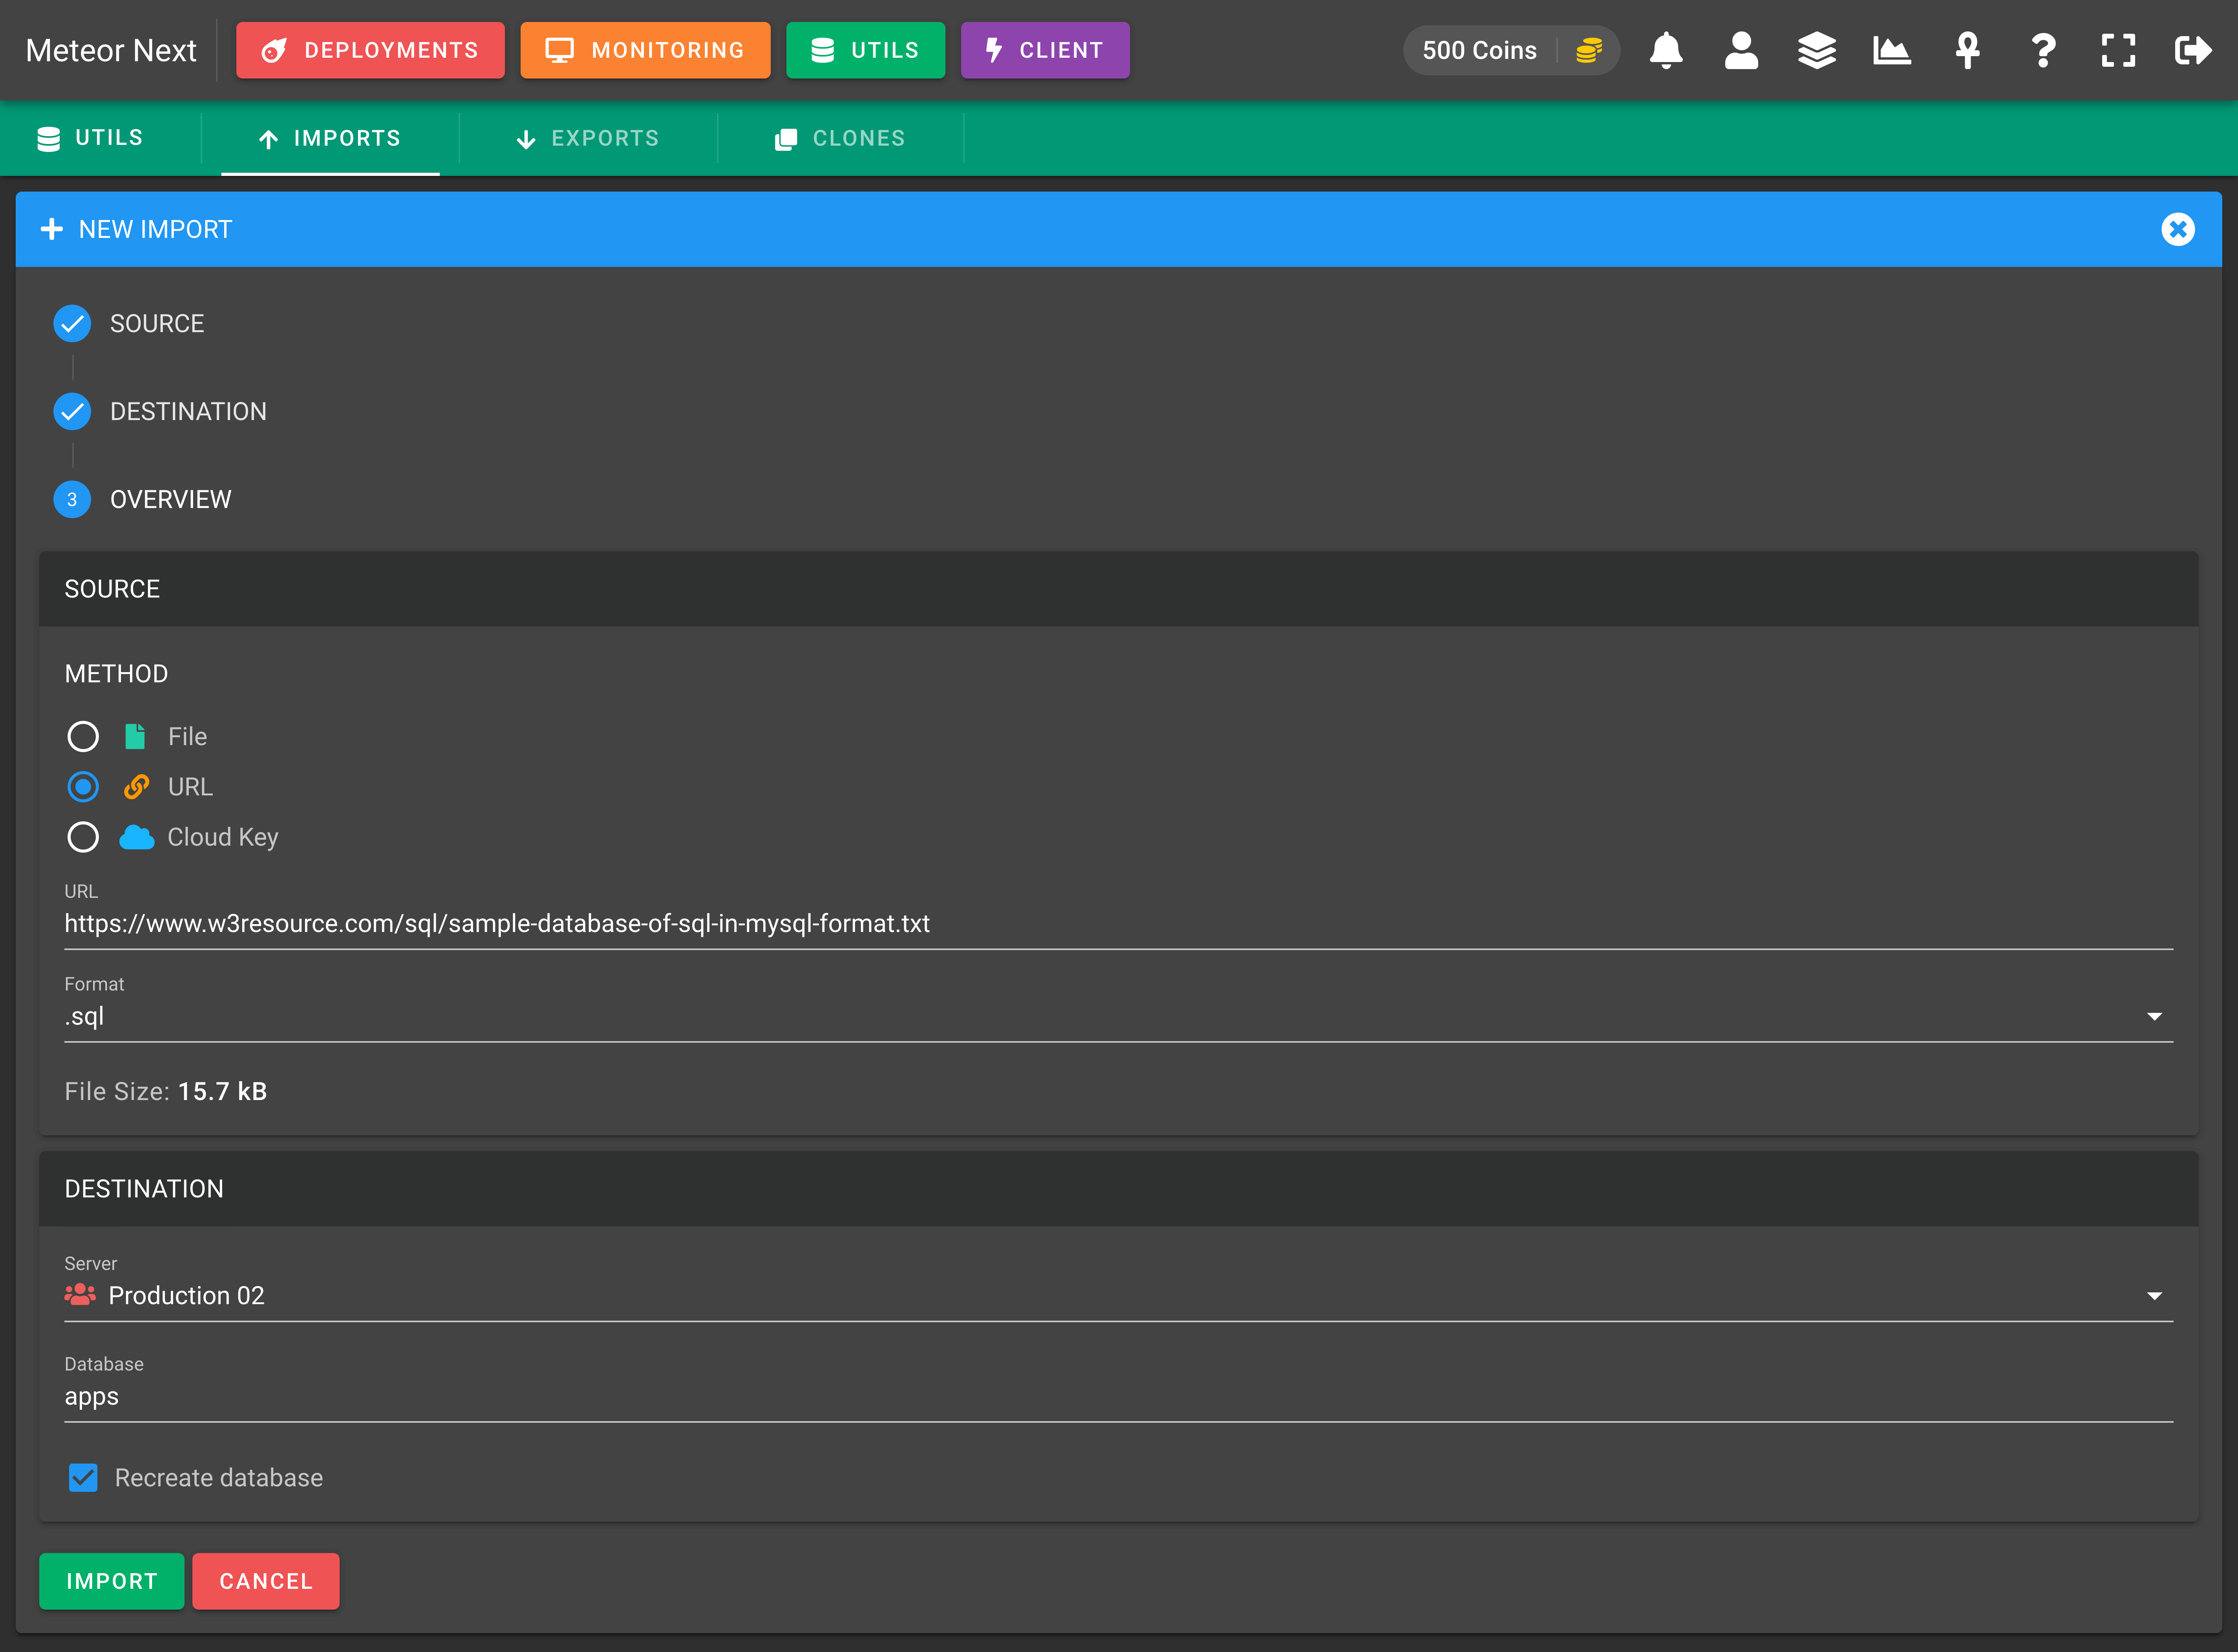
Task: Open the Deployments section
Action: [x=370, y=50]
